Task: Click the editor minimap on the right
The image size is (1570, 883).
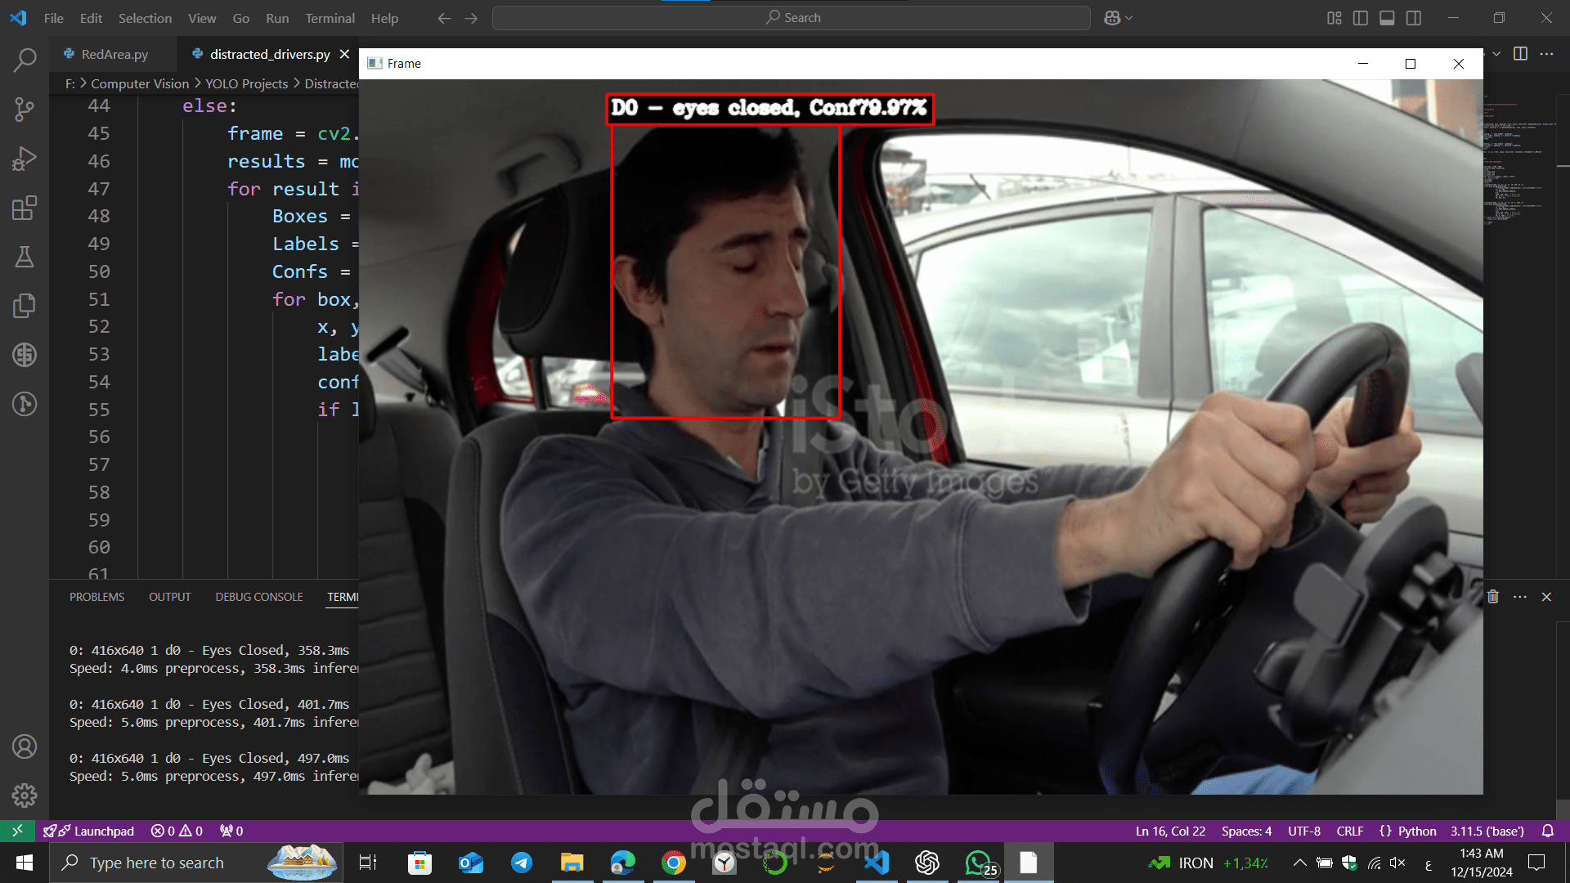Action: tap(1513, 164)
